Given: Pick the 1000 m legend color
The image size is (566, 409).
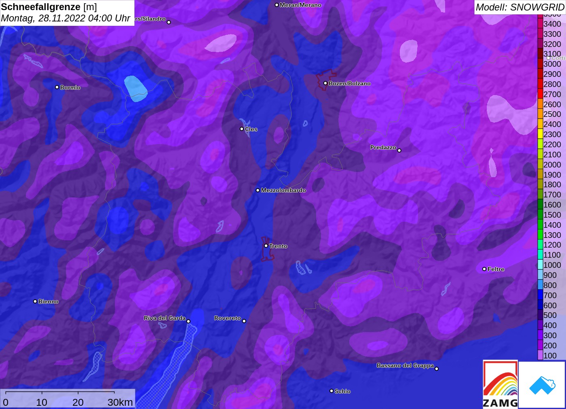Looking at the screenshot, I should pos(540,265).
